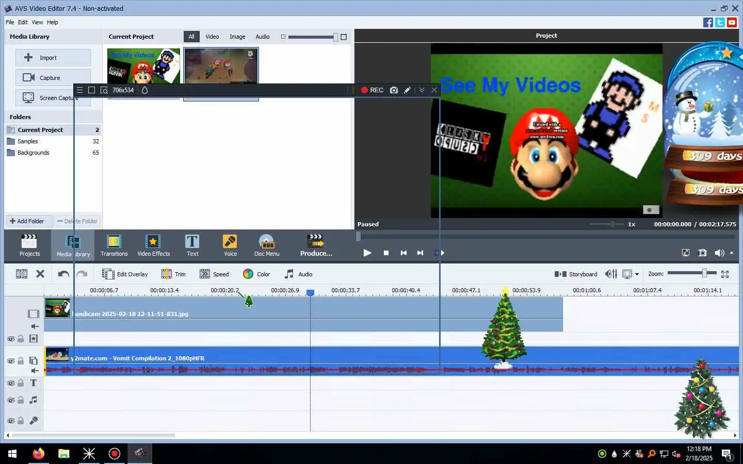Open the Transitions panel
This screenshot has width=743, height=464.
(114, 245)
